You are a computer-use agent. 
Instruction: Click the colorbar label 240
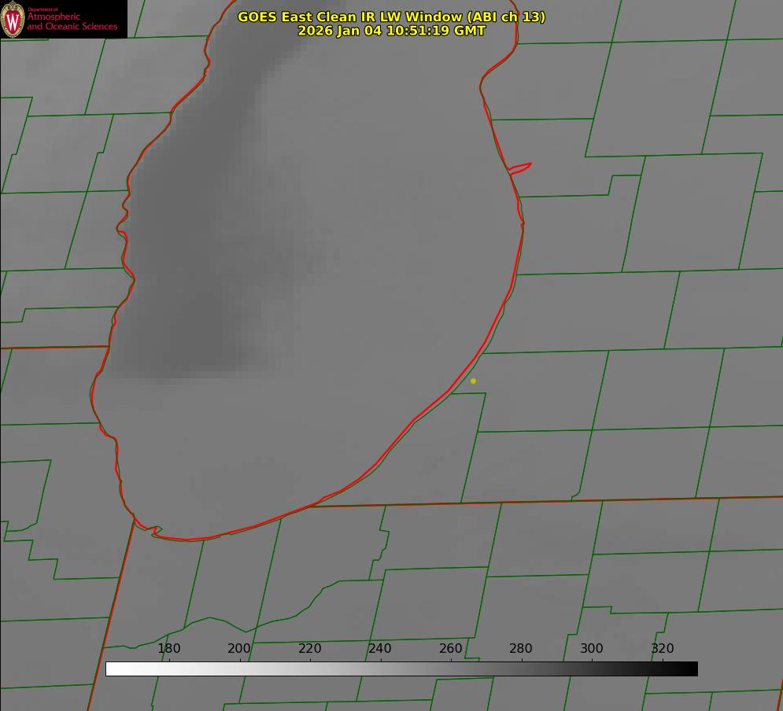coord(380,648)
